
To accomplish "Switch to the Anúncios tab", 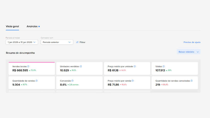I will click(x=32, y=26).
